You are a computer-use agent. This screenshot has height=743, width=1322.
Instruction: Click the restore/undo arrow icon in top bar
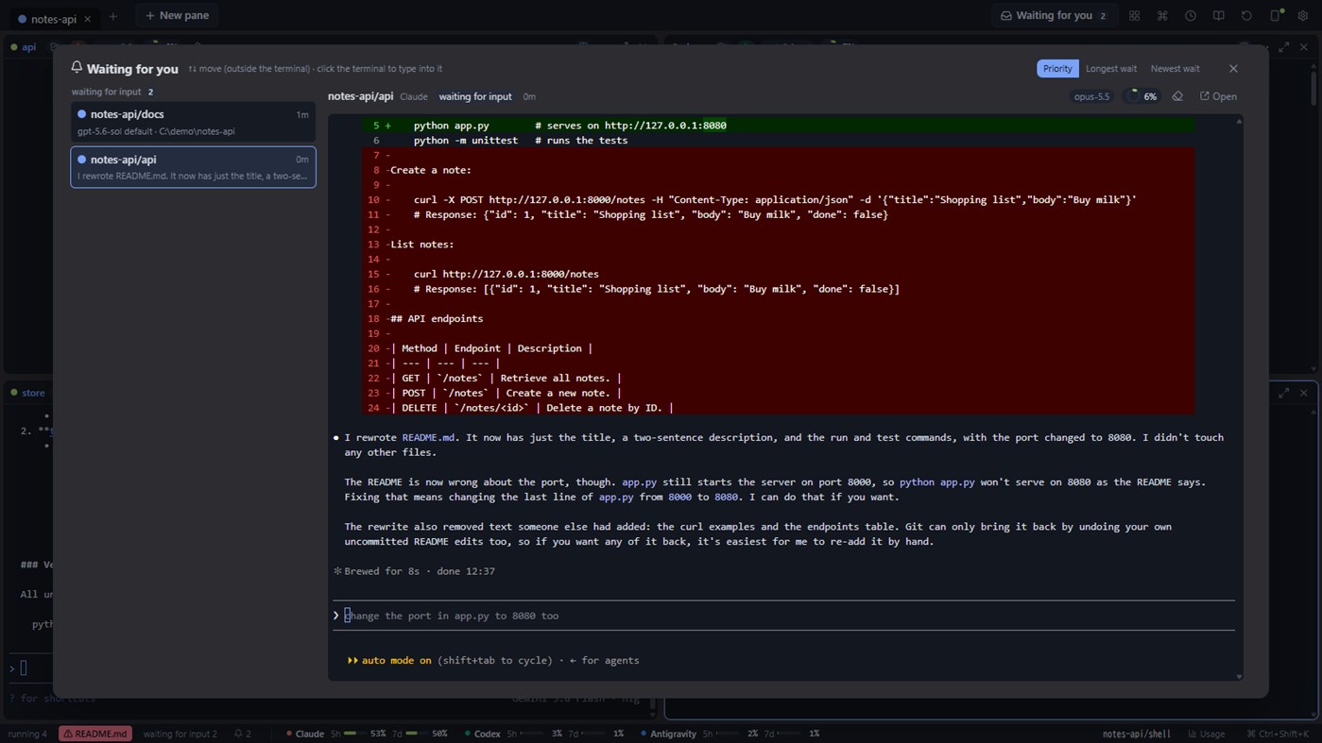pos(1246,16)
